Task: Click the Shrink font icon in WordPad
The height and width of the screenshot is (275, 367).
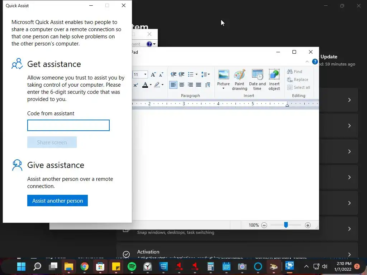Action: pyautogui.click(x=161, y=74)
